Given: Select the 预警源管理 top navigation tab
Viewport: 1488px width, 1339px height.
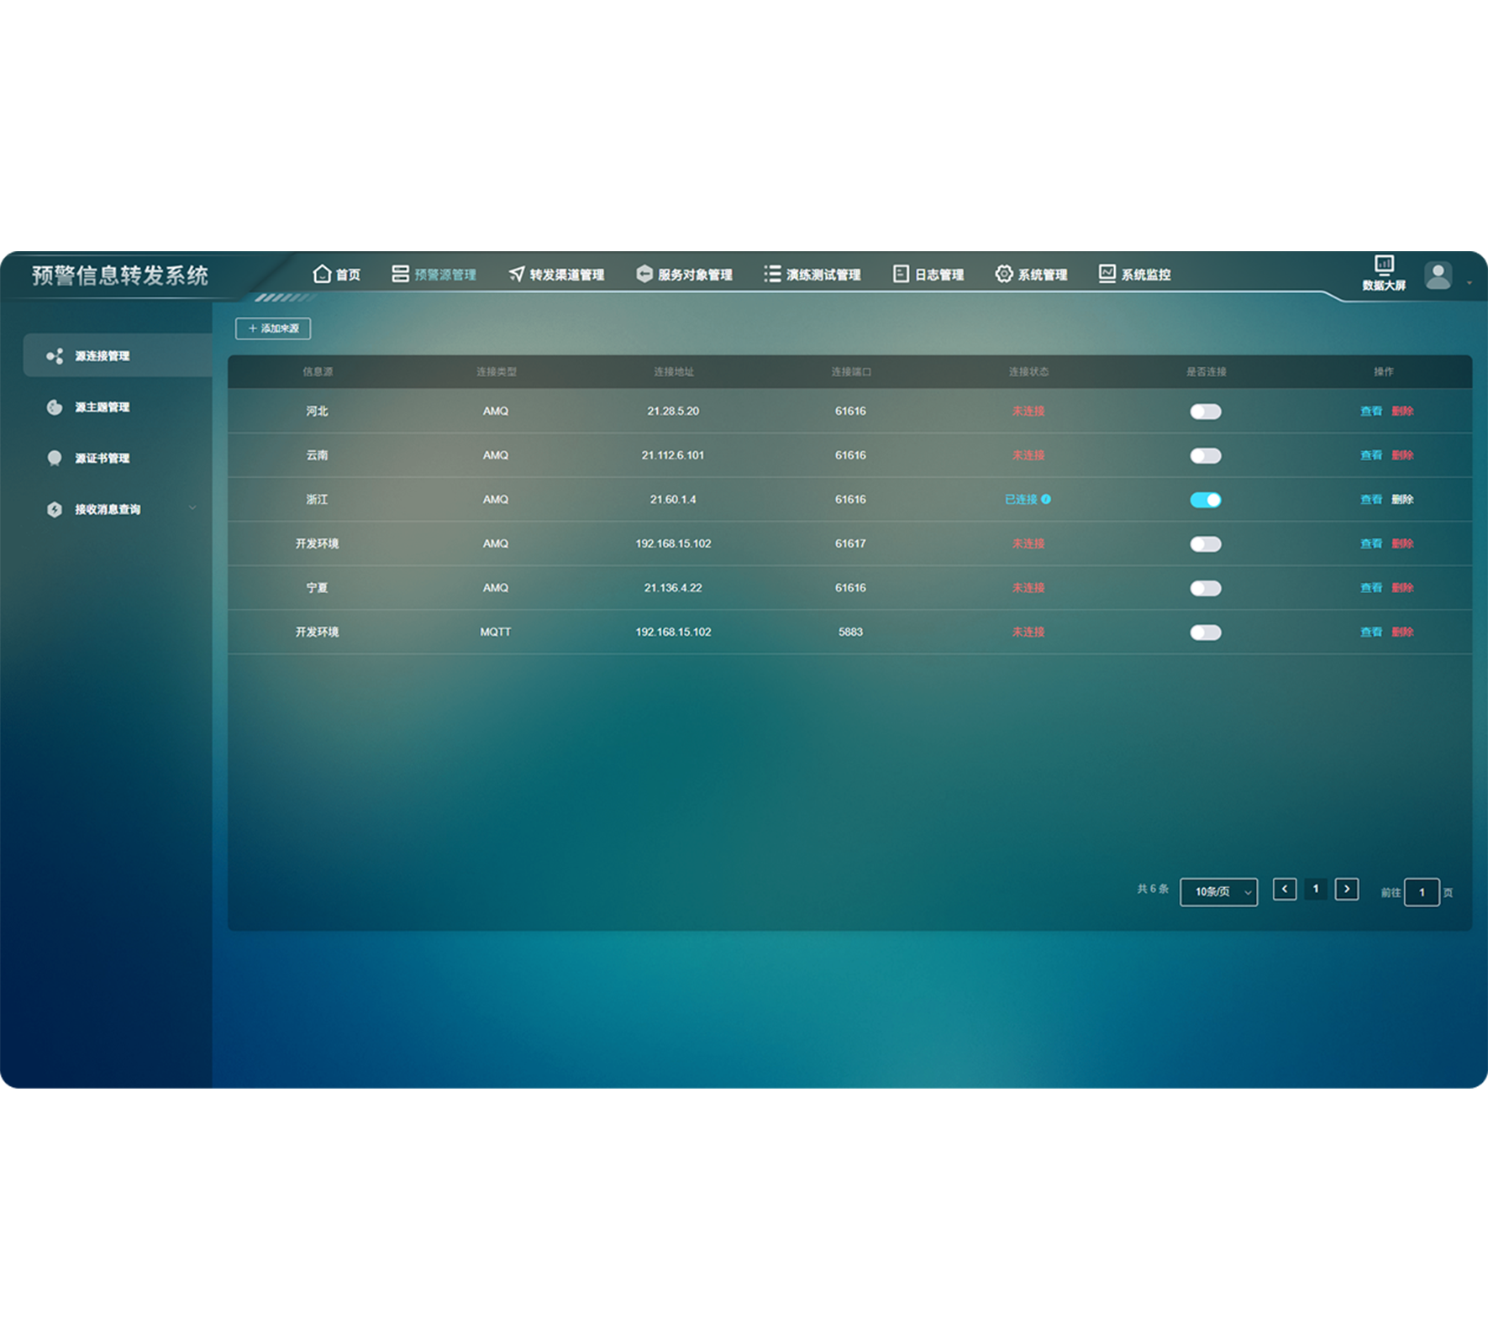Looking at the screenshot, I should pyautogui.click(x=434, y=275).
